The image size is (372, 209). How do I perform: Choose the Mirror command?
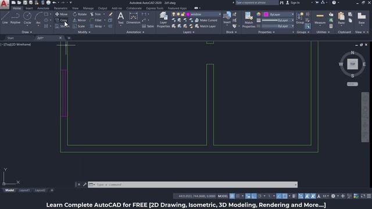(80, 20)
